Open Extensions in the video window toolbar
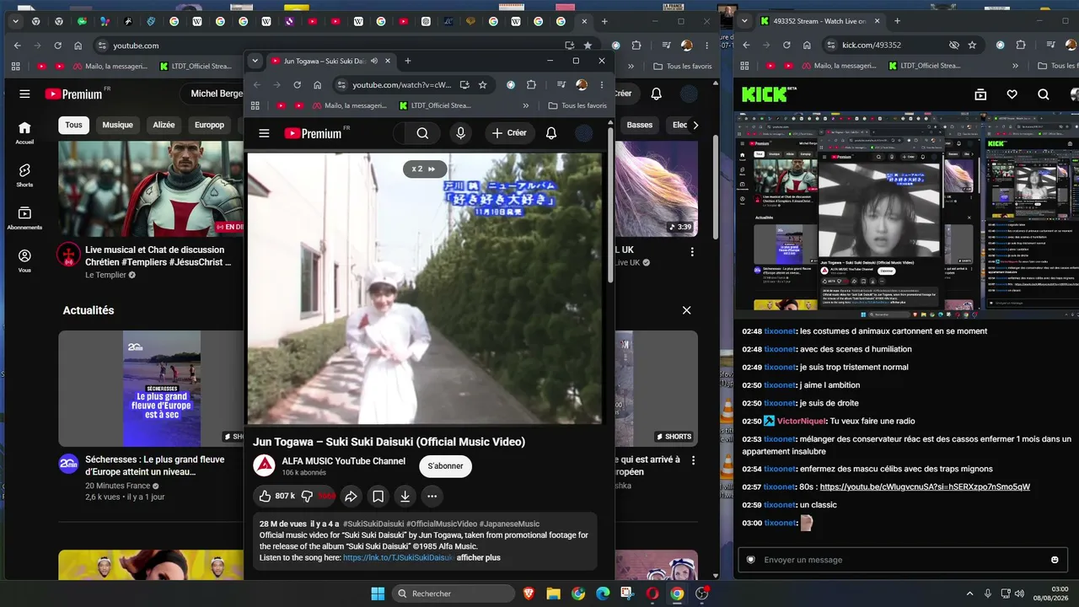The height and width of the screenshot is (607, 1079). point(531,85)
